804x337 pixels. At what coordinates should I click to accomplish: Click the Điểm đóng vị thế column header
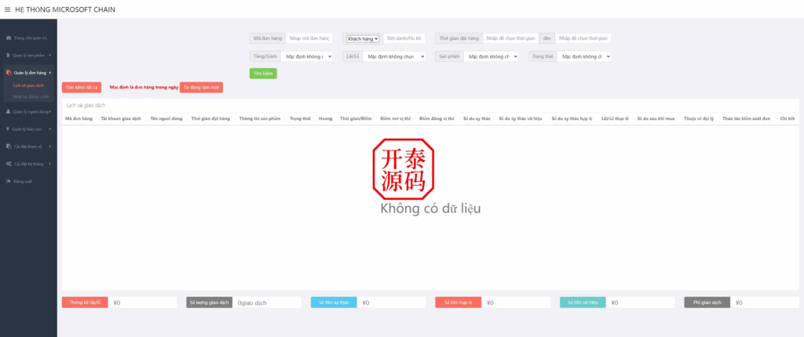tap(437, 119)
